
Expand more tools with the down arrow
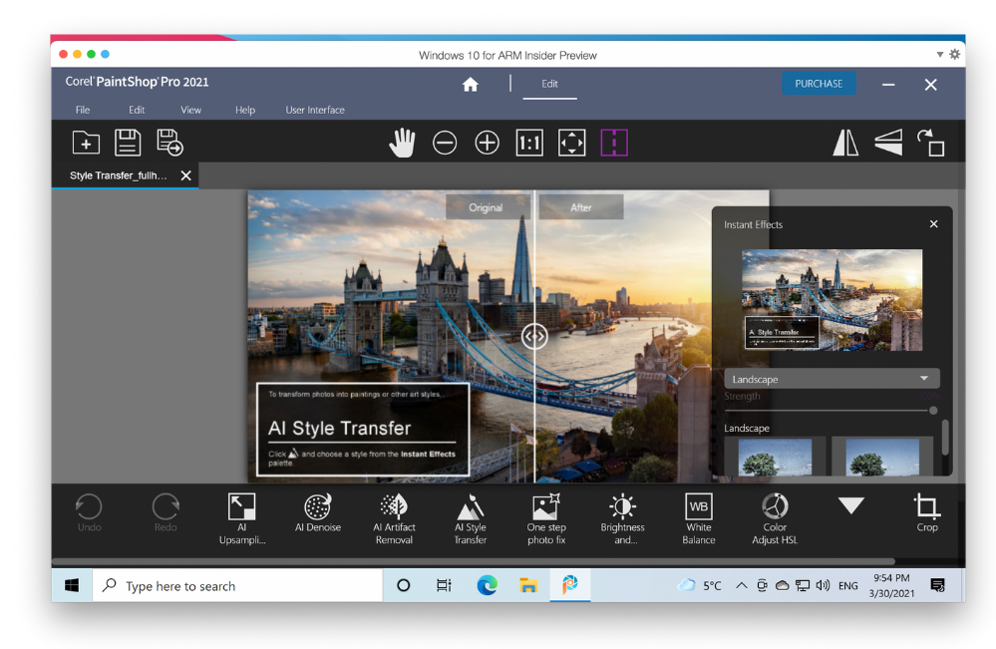850,506
